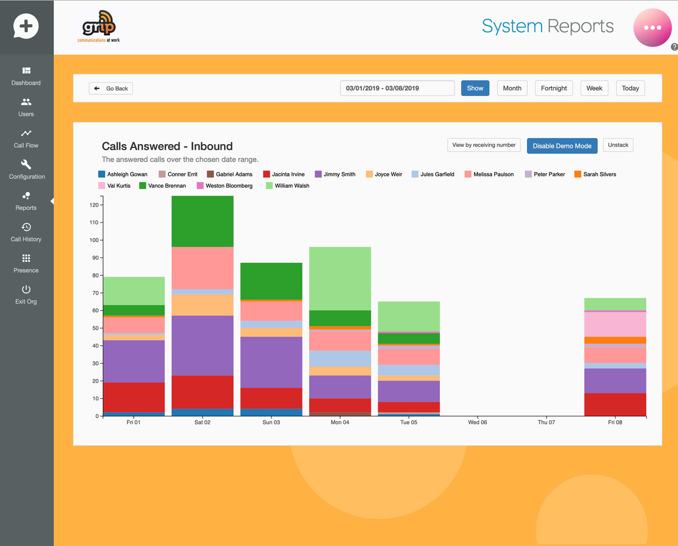Image resolution: width=678 pixels, height=546 pixels.
Task: Click the Wed 06 axis label
Action: [x=477, y=422]
